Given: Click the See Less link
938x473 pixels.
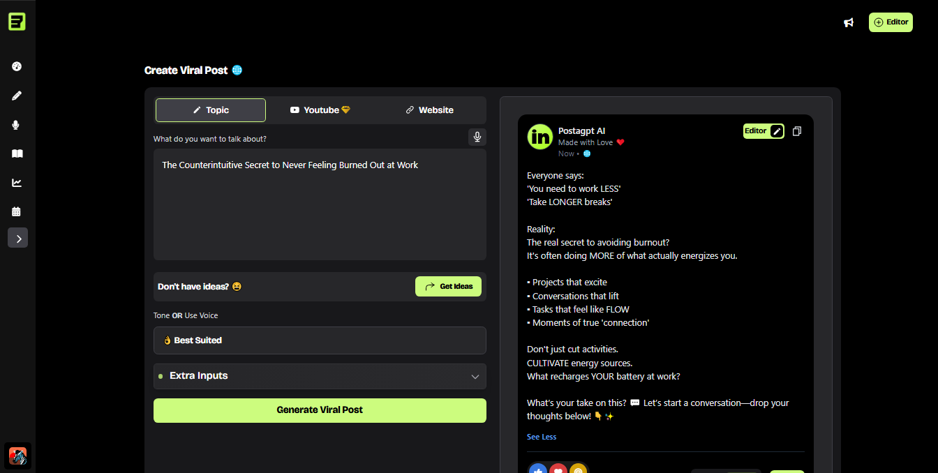Looking at the screenshot, I should coord(542,437).
